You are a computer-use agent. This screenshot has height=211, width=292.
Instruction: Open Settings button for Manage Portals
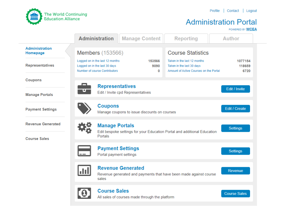pyautogui.click(x=235, y=128)
